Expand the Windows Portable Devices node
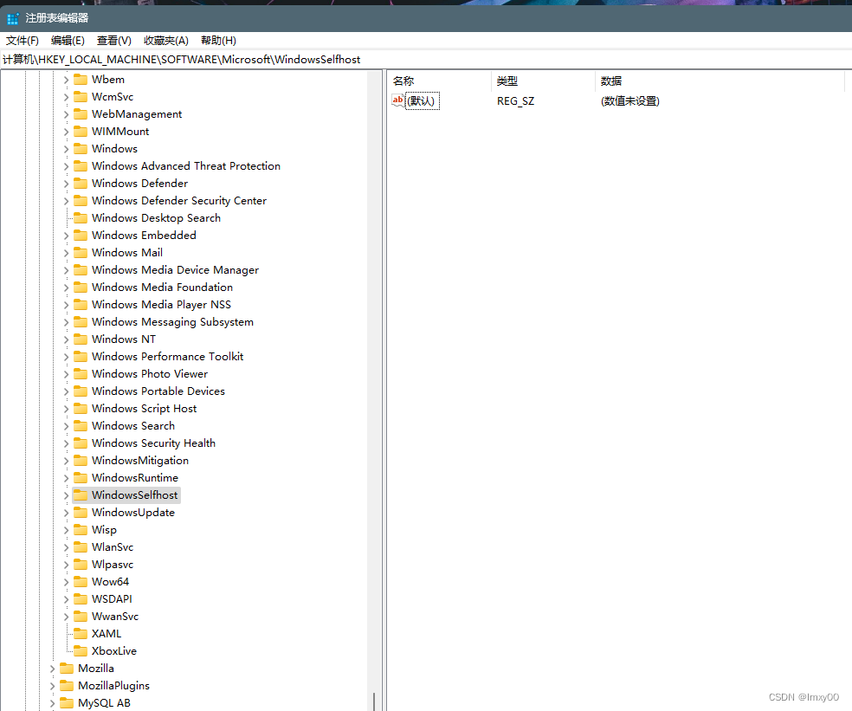852x711 pixels. coord(66,391)
